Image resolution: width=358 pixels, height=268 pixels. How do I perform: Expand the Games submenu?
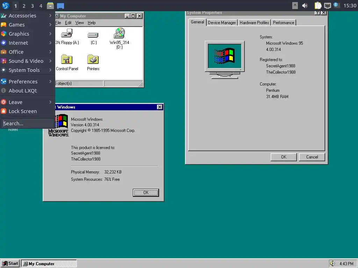coord(27,25)
